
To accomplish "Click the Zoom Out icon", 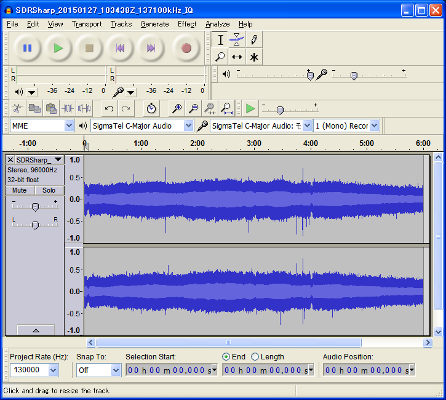I will [x=193, y=108].
